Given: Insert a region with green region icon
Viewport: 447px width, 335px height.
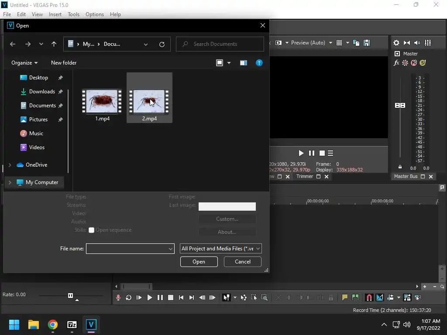Looking at the screenshot, I should point(355,297).
